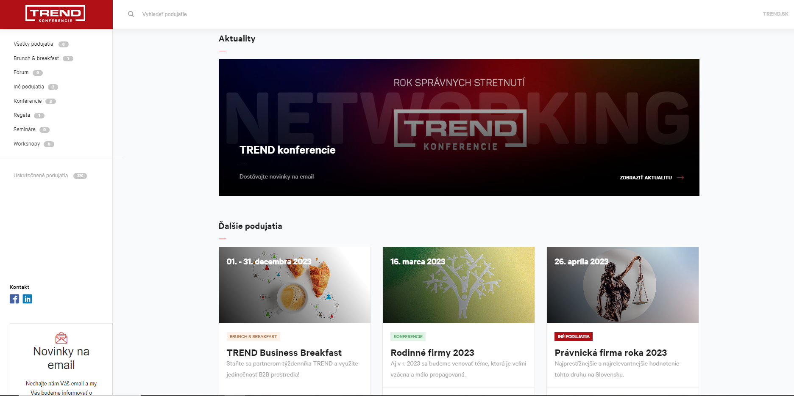This screenshot has width=794, height=396.
Task: Click the 26. apríla 2023 date
Action: [x=582, y=262]
